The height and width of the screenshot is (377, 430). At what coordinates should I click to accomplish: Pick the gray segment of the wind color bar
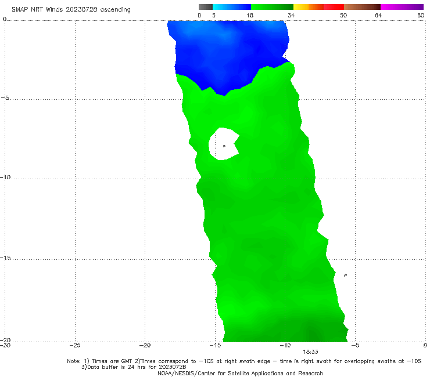[206, 7]
